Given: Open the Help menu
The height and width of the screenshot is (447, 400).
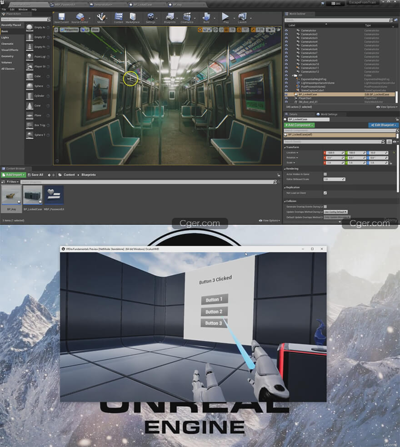Looking at the screenshot, I should pos(34,10).
